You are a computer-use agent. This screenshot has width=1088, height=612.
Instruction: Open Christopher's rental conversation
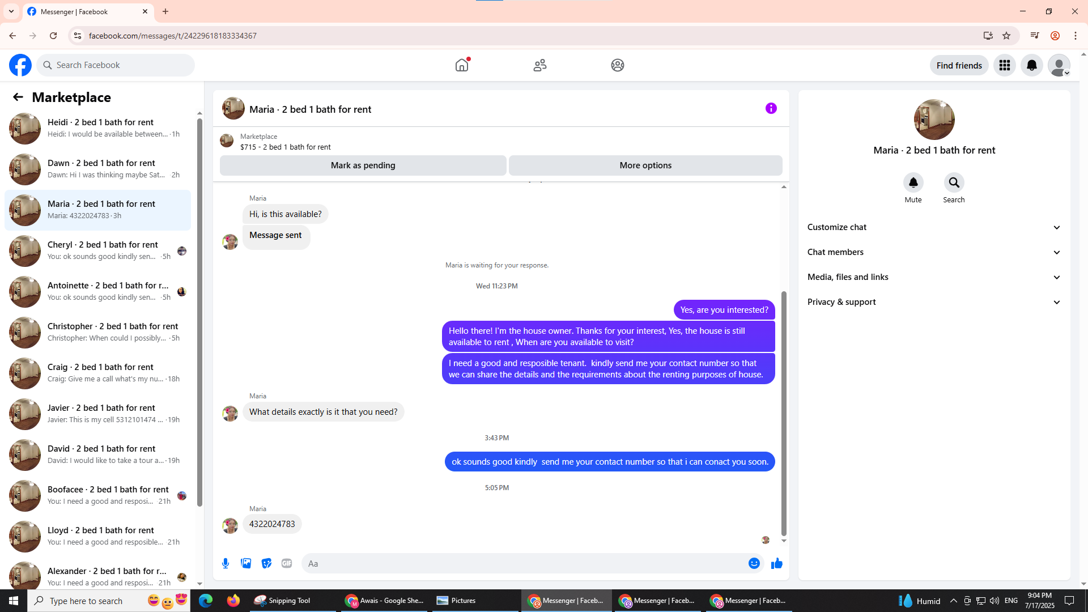tap(97, 332)
